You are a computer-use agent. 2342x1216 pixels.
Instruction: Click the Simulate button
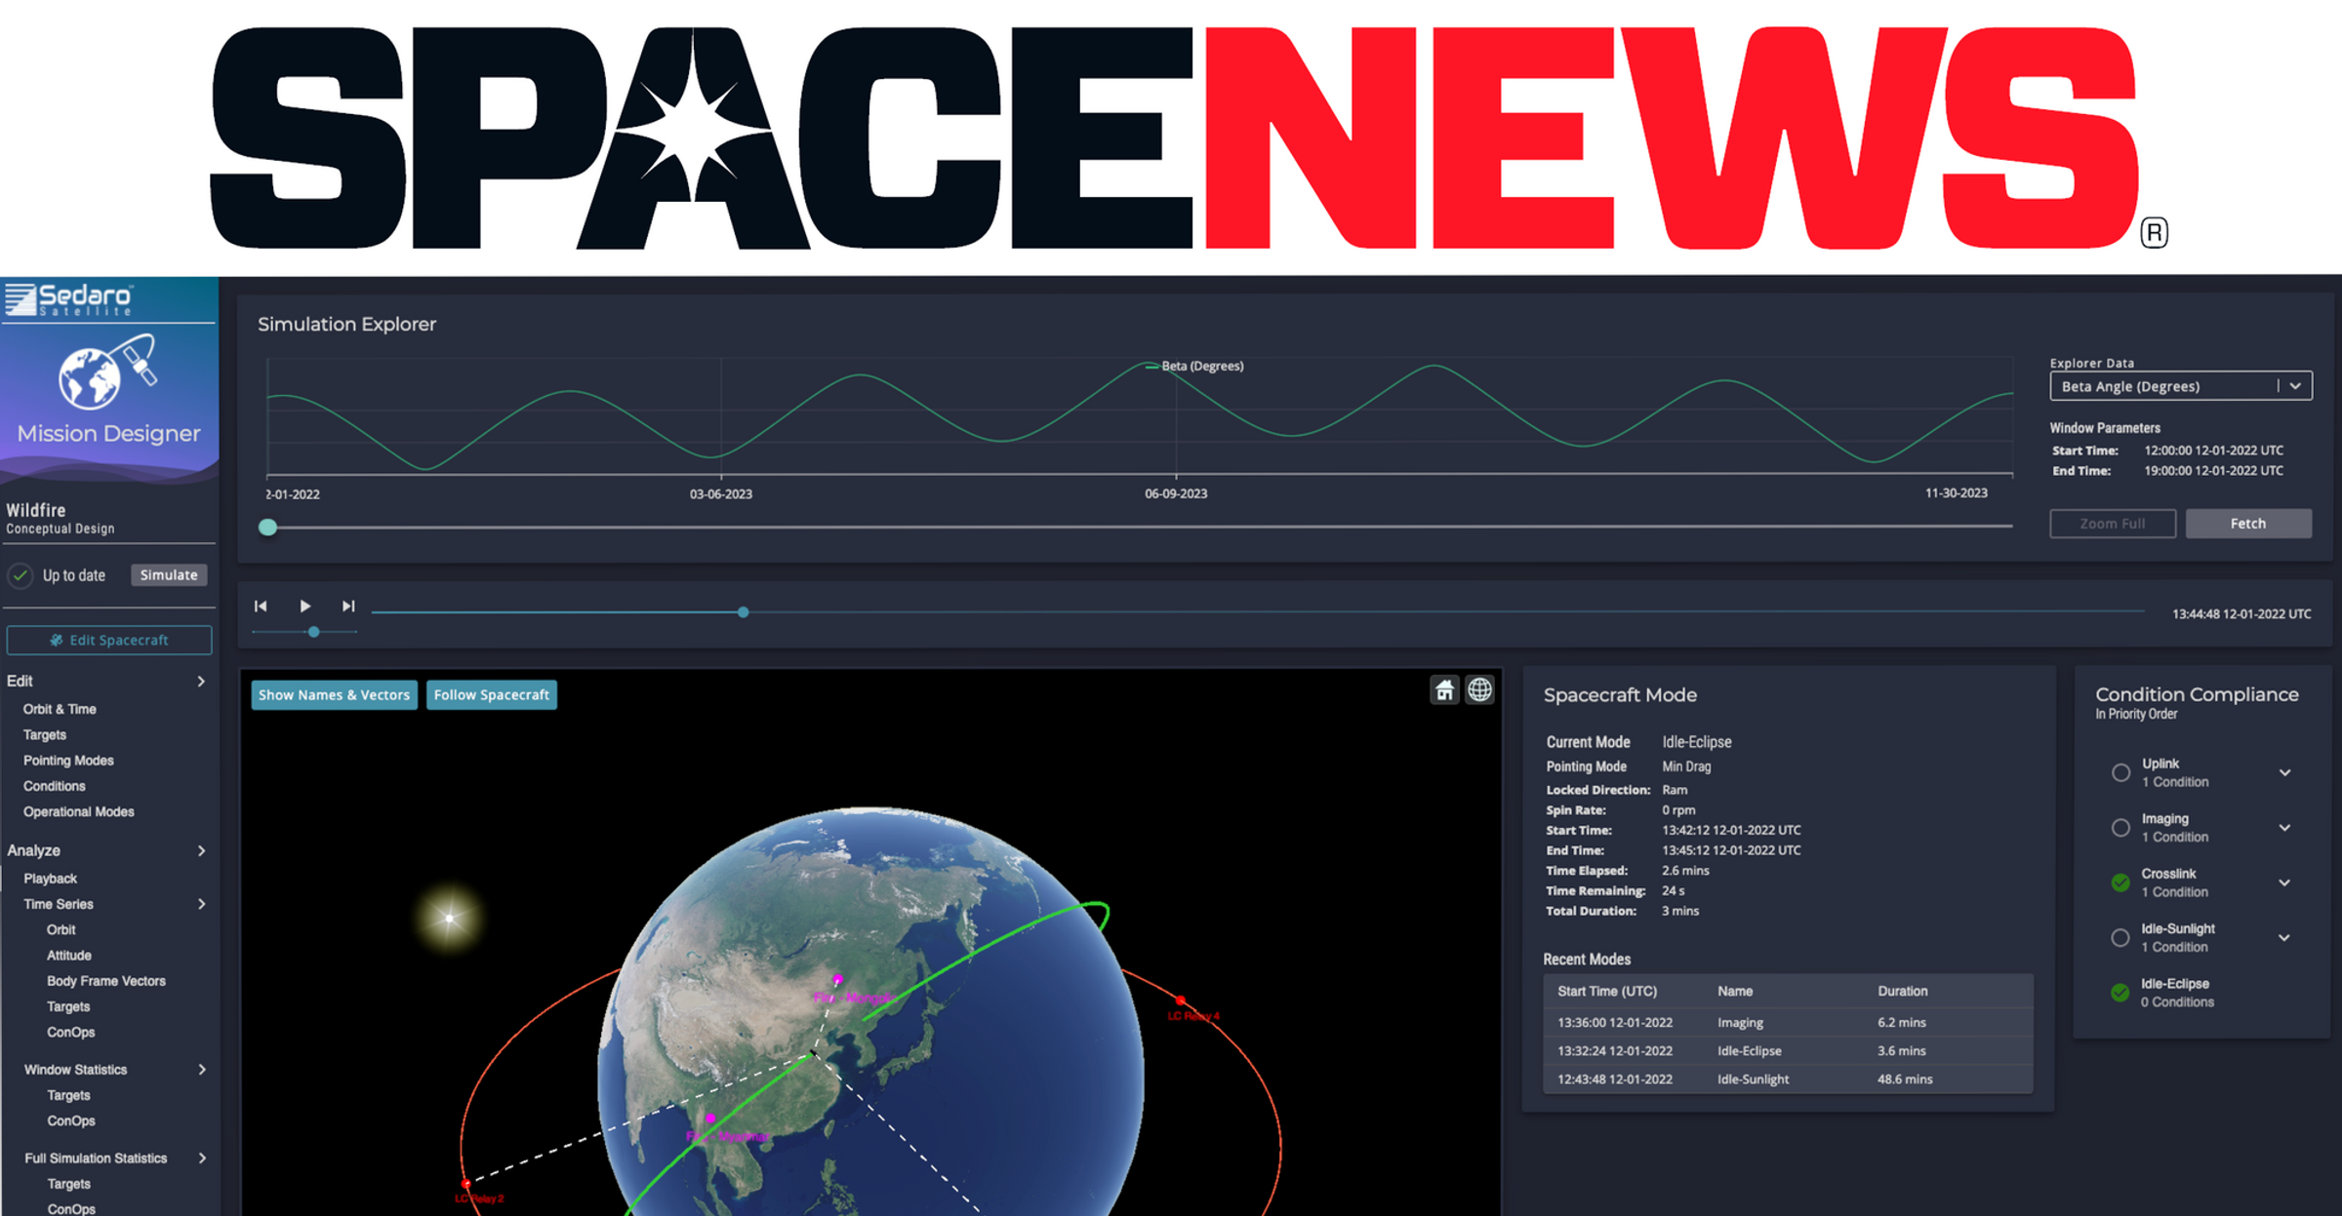(169, 575)
